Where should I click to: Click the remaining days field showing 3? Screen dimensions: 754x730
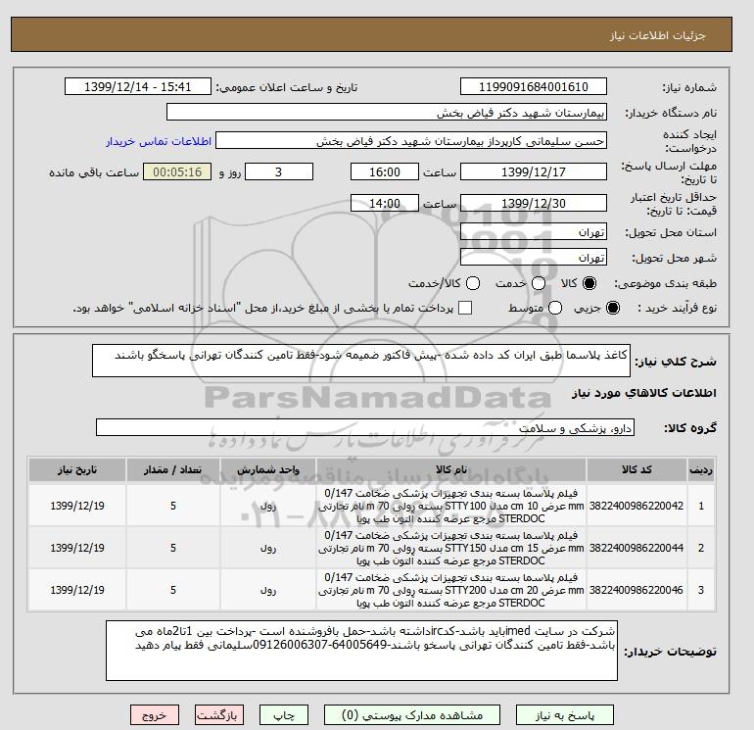pos(279,171)
